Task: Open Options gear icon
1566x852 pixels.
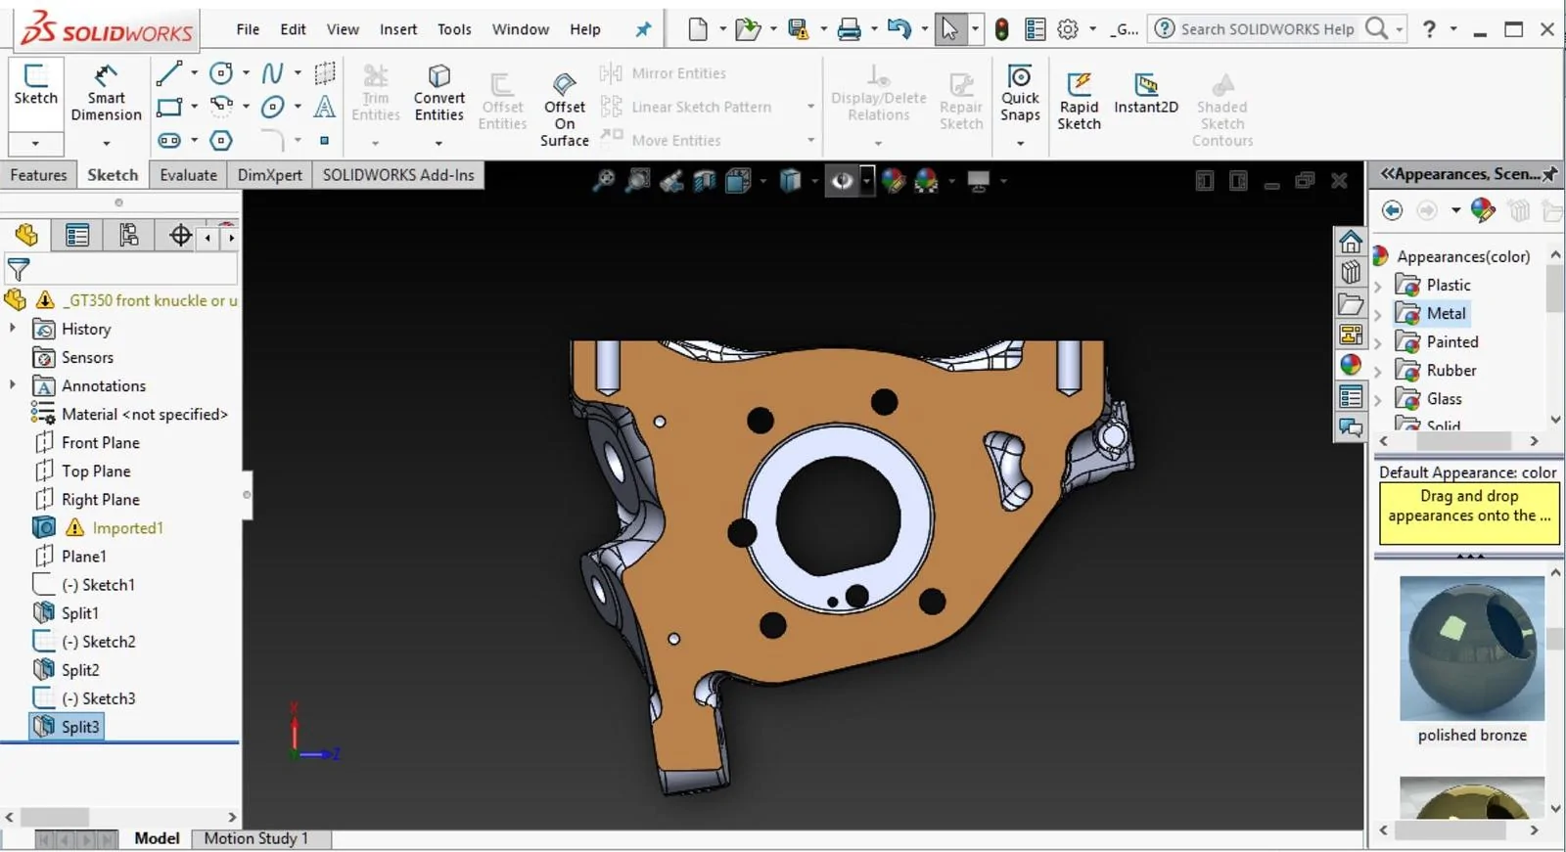Action: 1068,29
